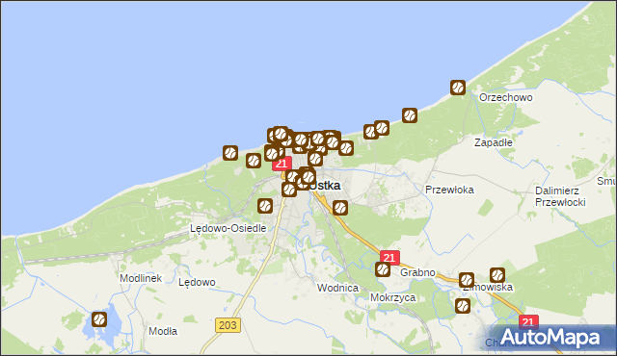
Task: Click the sports marker near Orzechowo
Action: [458, 88]
